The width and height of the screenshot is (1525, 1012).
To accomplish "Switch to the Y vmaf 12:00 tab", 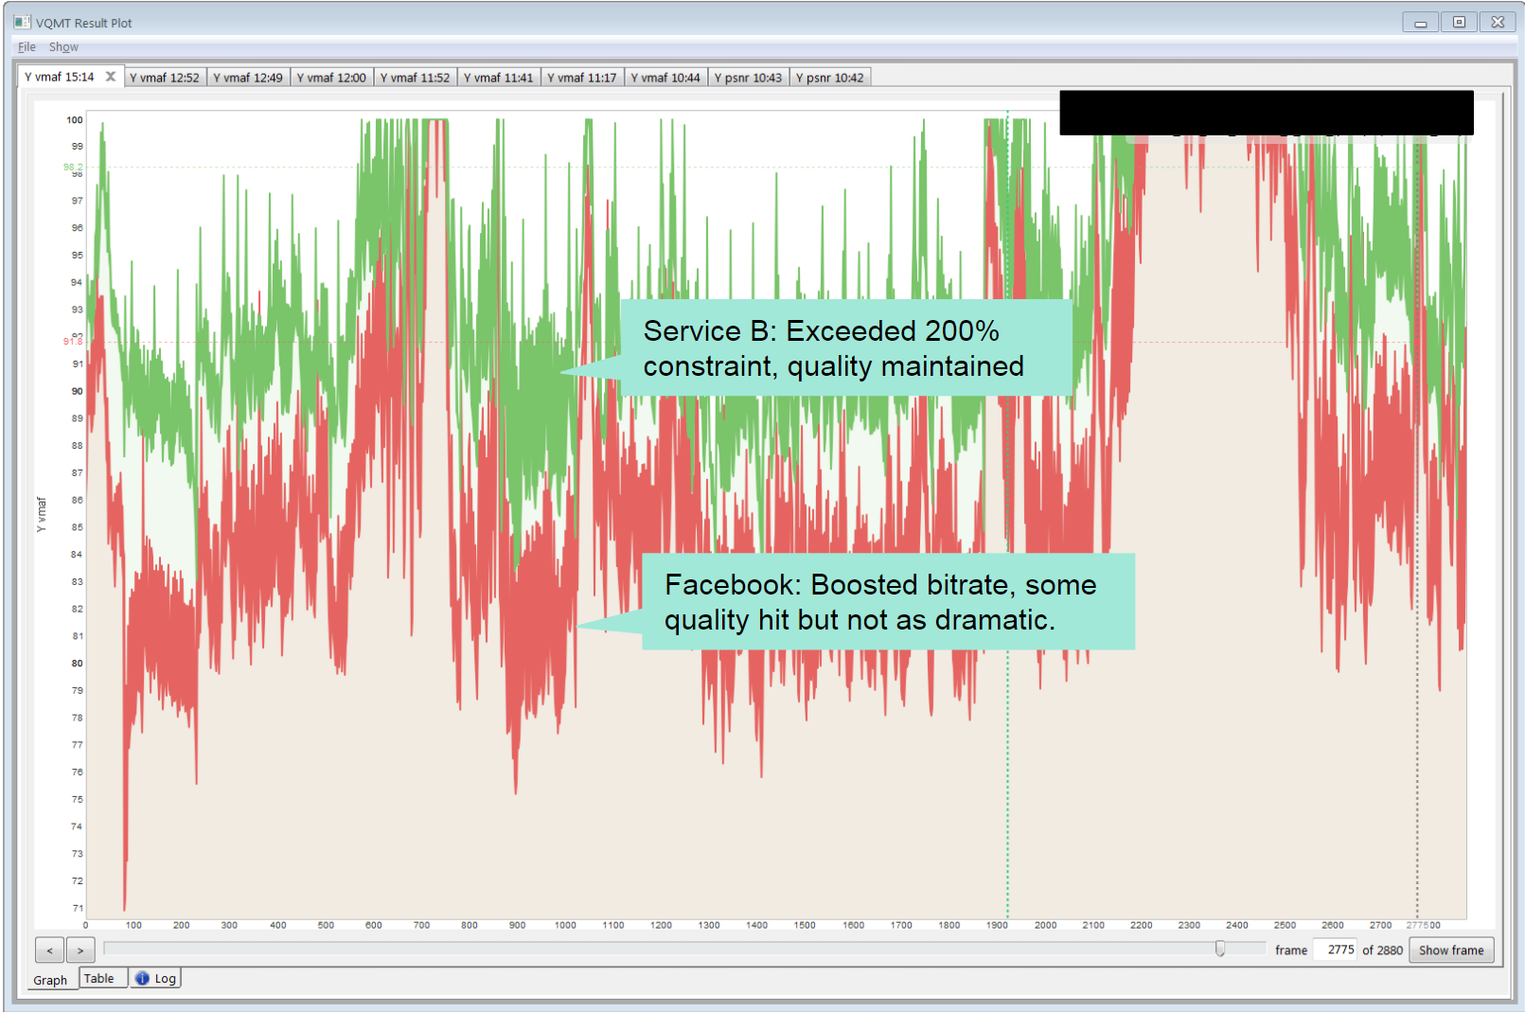I will coord(331,78).
